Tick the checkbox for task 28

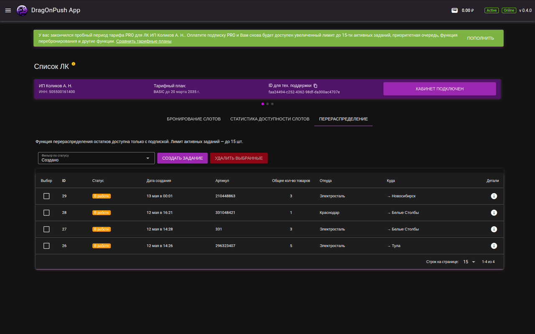[x=46, y=213]
